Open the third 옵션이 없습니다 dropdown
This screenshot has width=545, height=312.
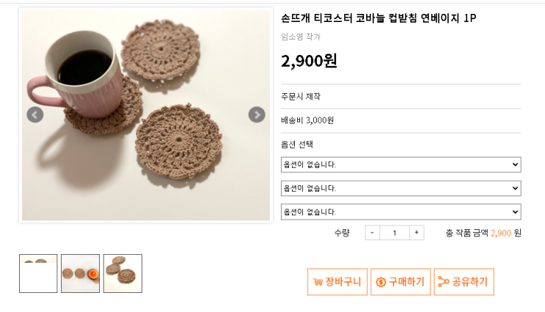point(400,212)
